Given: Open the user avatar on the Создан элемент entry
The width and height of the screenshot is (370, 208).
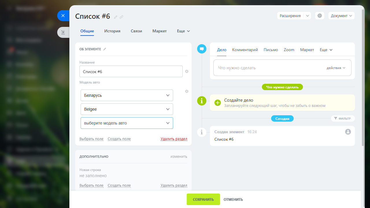Looking at the screenshot, I should pyautogui.click(x=348, y=132).
